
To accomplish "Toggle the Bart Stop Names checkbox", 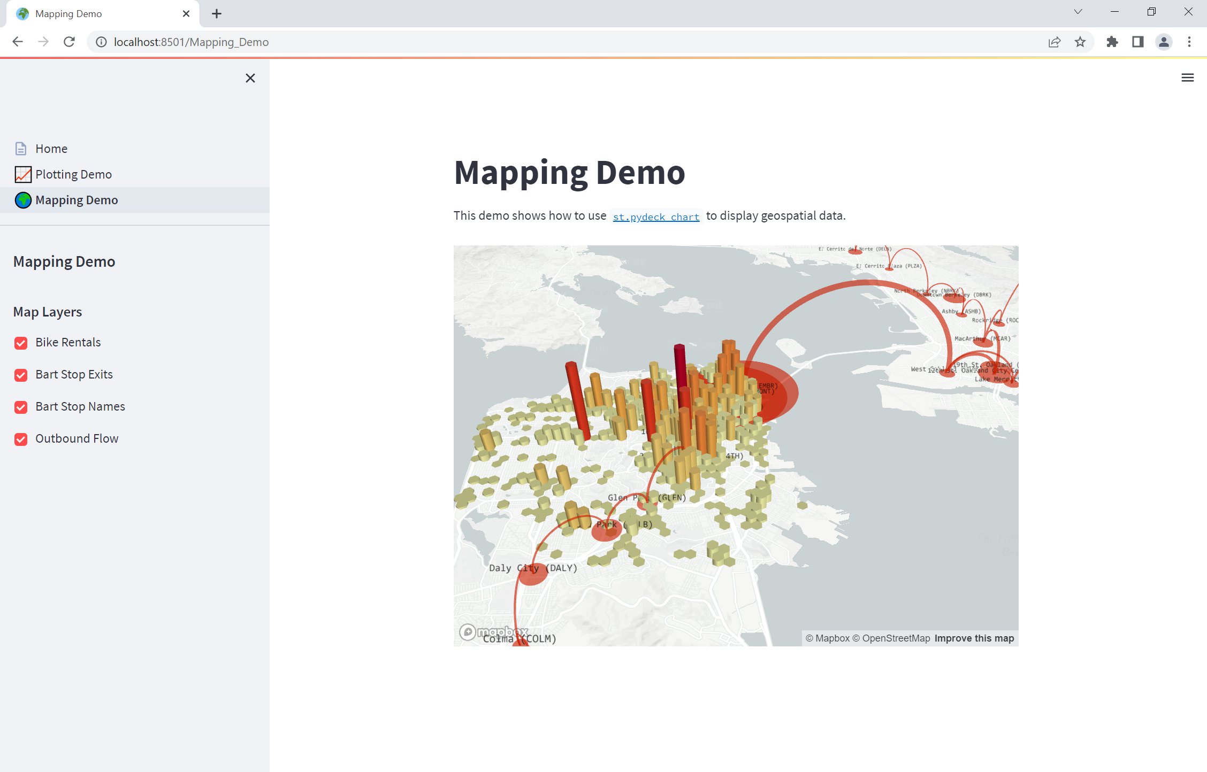I will click(21, 407).
